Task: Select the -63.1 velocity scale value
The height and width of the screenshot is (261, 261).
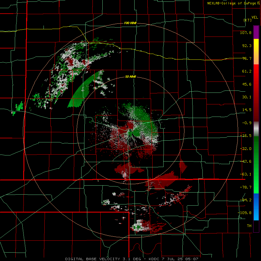Action: (246, 174)
